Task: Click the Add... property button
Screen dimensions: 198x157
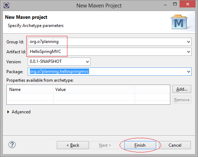Action: click(x=182, y=89)
